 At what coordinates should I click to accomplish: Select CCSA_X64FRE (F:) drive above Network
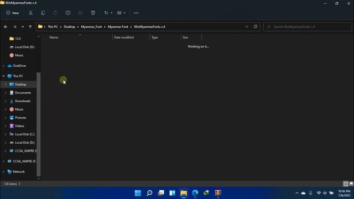pos(22,161)
